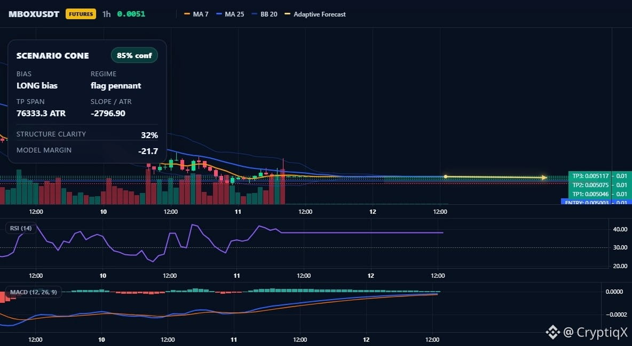
Task: Click the TP2: 0.005075 price label
Action: point(590,186)
